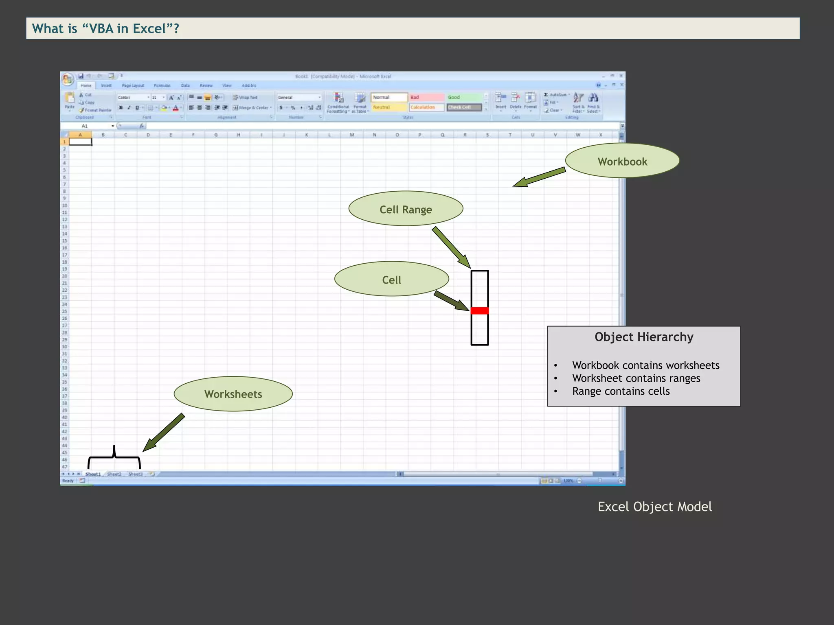The image size is (834, 625).
Task: Open the Calibri font name dropdown
Action: point(148,98)
